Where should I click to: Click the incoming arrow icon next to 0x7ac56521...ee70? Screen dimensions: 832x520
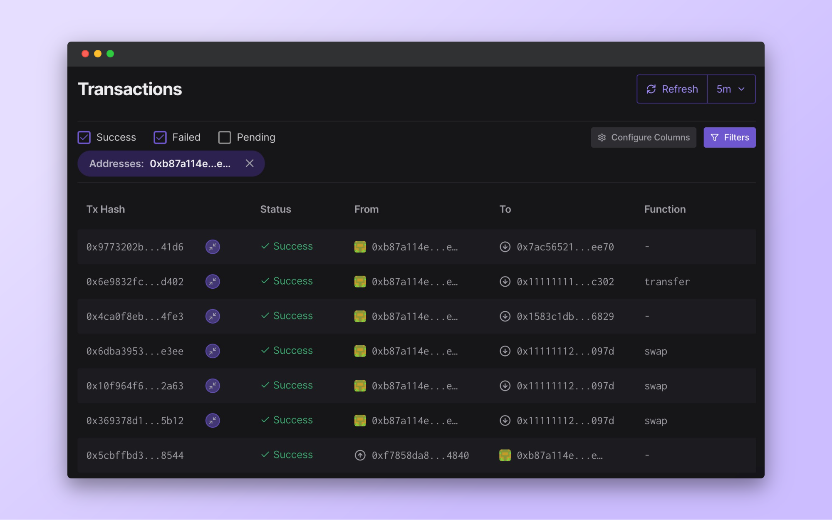(505, 246)
